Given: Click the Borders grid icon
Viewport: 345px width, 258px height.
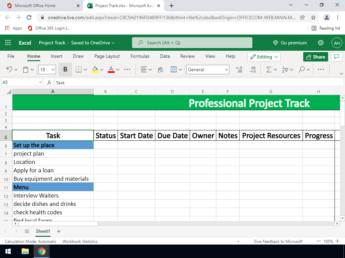Looking at the screenshot, I should tap(79, 70).
